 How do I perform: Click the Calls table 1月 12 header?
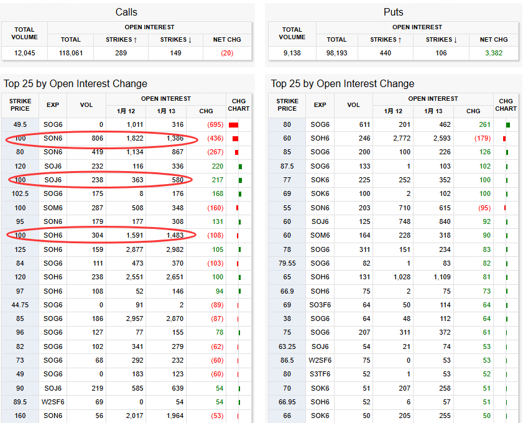(126, 111)
